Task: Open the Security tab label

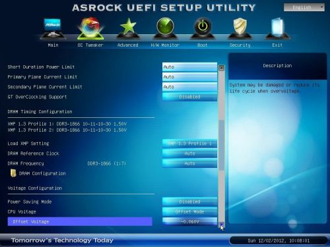Action: 240,45
